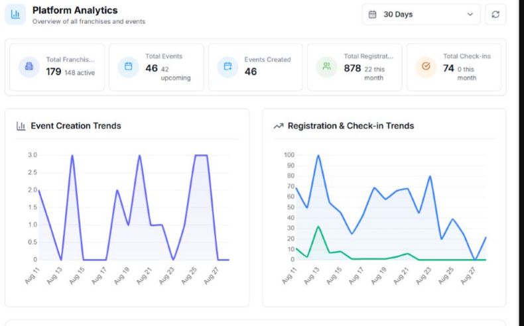The image size is (524, 326).
Task: Click the '42 upcoming' events label
Action: [176, 74]
